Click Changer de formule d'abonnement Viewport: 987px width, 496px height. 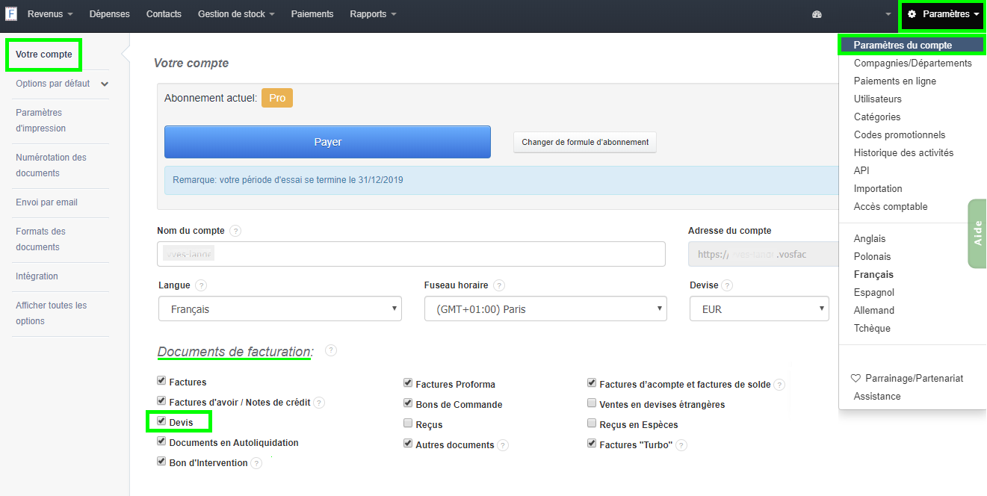pos(584,142)
